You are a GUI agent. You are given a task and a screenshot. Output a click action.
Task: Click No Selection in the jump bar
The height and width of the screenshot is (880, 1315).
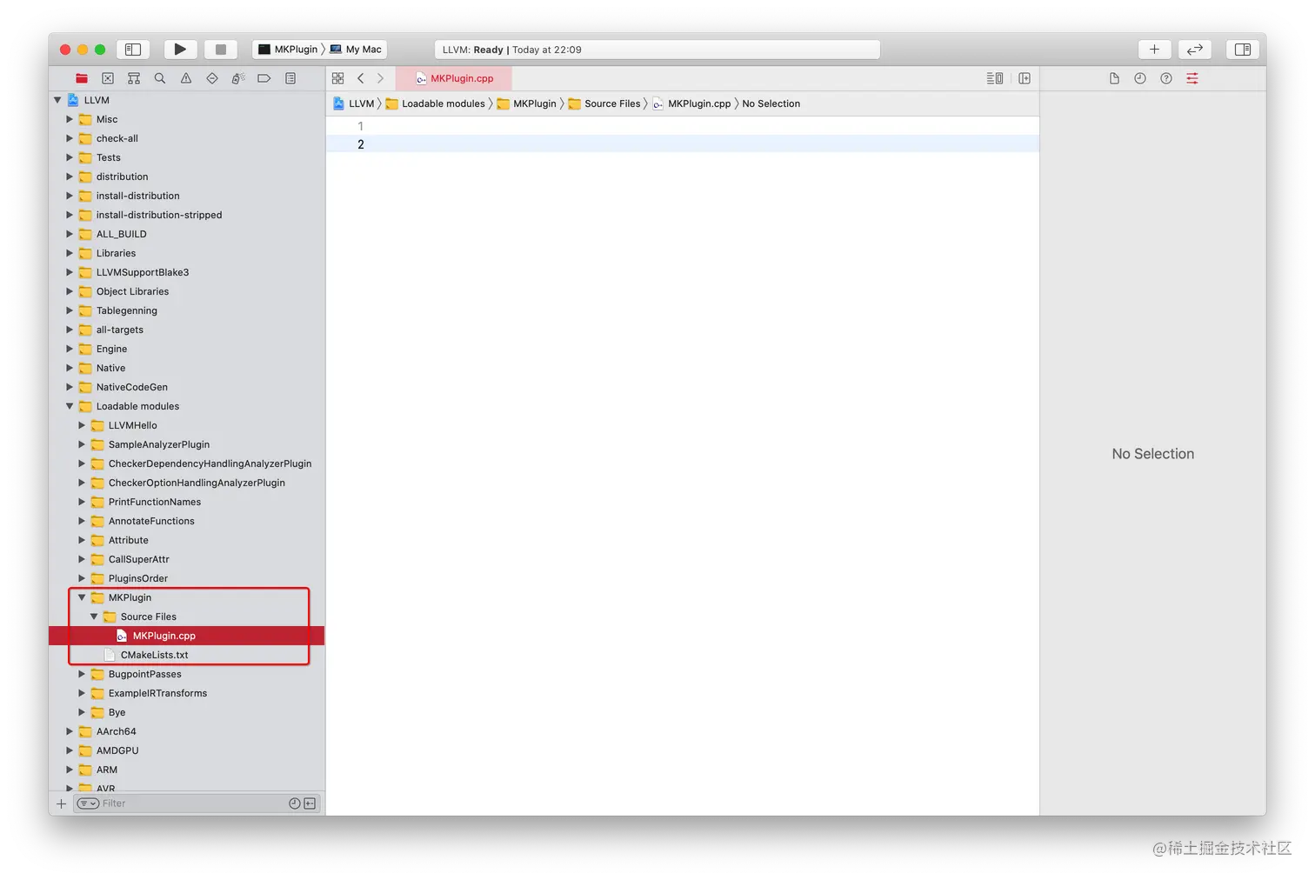click(x=771, y=103)
